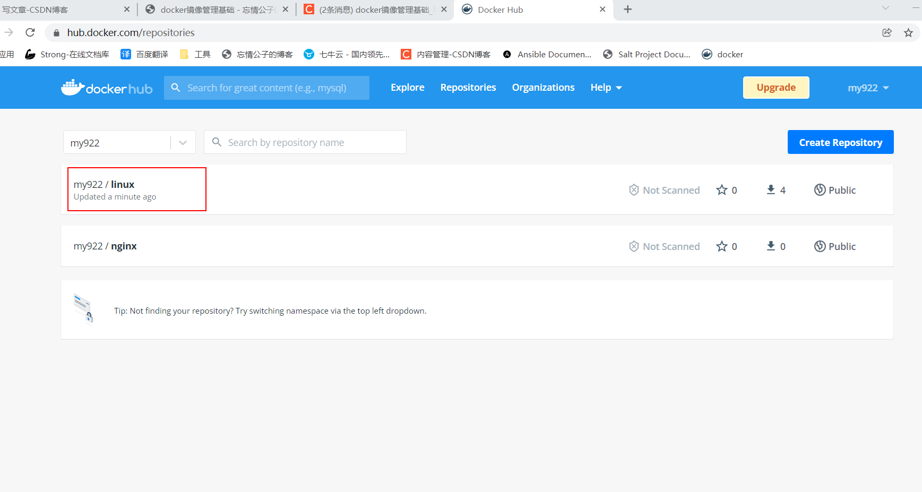This screenshot has height=492, width=922.
Task: Open the Organizations menu item
Action: (543, 88)
